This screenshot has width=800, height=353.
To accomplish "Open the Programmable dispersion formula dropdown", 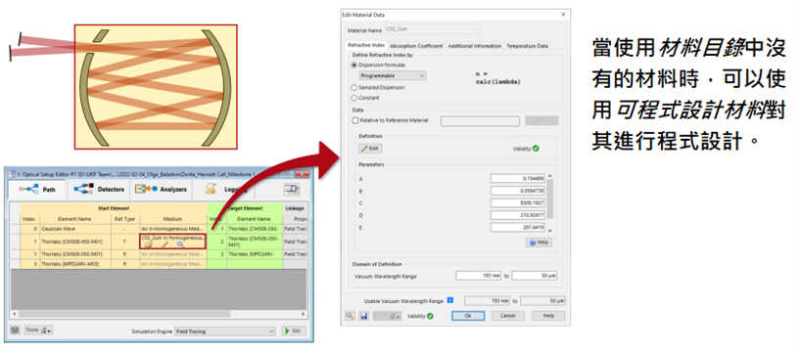I will [393, 76].
